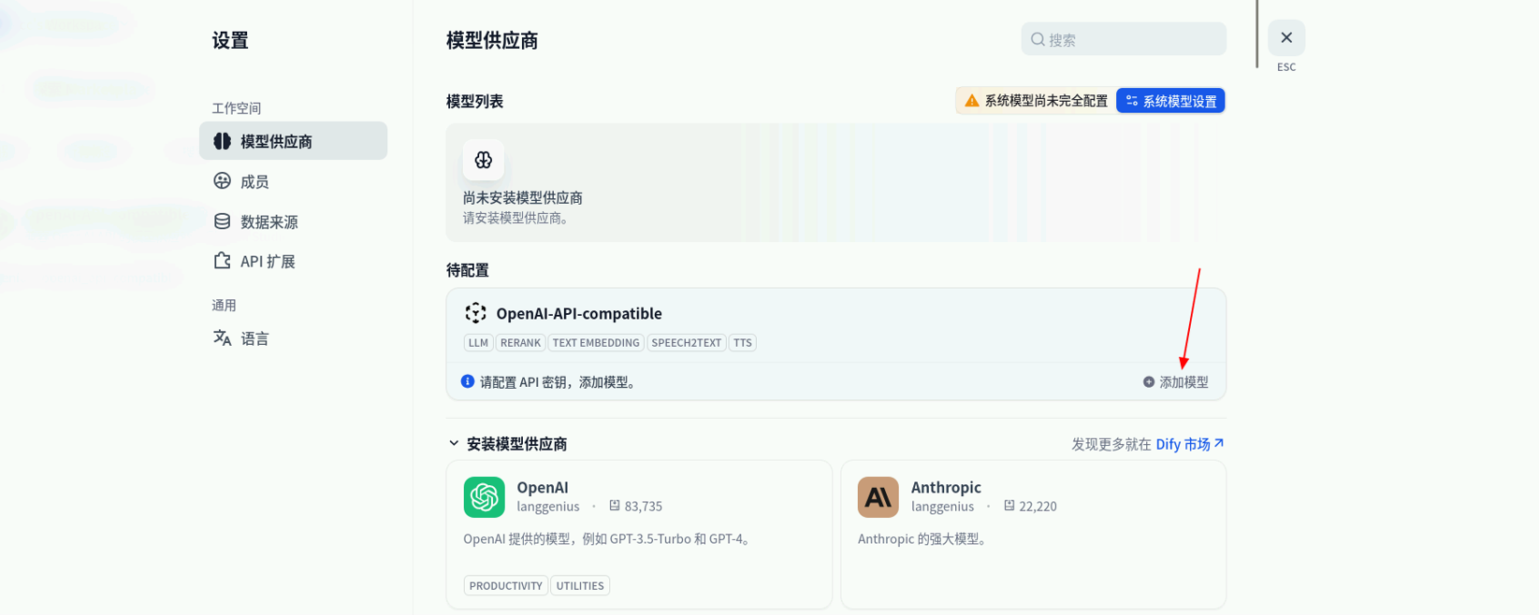This screenshot has width=1539, height=615.
Task: Click the TTS tag
Action: point(743,343)
